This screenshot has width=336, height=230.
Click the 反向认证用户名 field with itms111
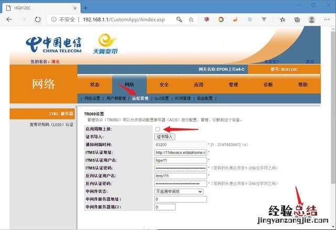click(181, 176)
